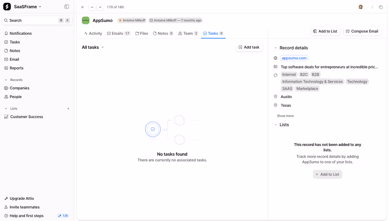Switch to the Activity tab
The height and width of the screenshot is (221, 389).
[x=93, y=33]
